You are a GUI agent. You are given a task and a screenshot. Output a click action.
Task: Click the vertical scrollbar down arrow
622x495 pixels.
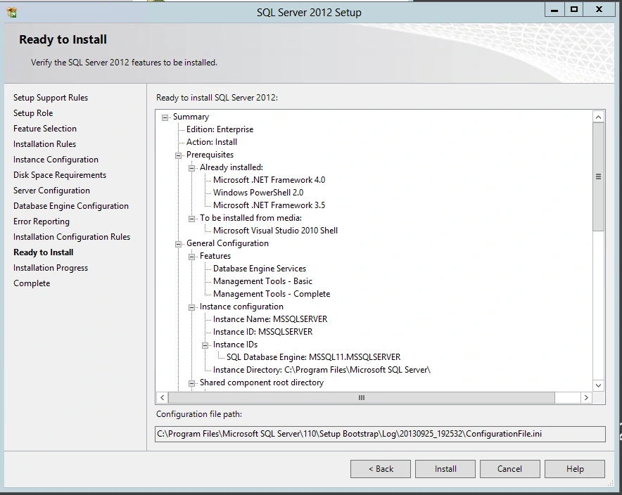598,385
